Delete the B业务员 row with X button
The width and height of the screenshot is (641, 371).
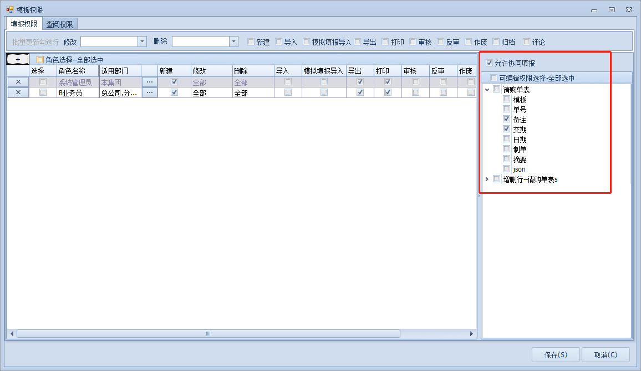coord(18,92)
